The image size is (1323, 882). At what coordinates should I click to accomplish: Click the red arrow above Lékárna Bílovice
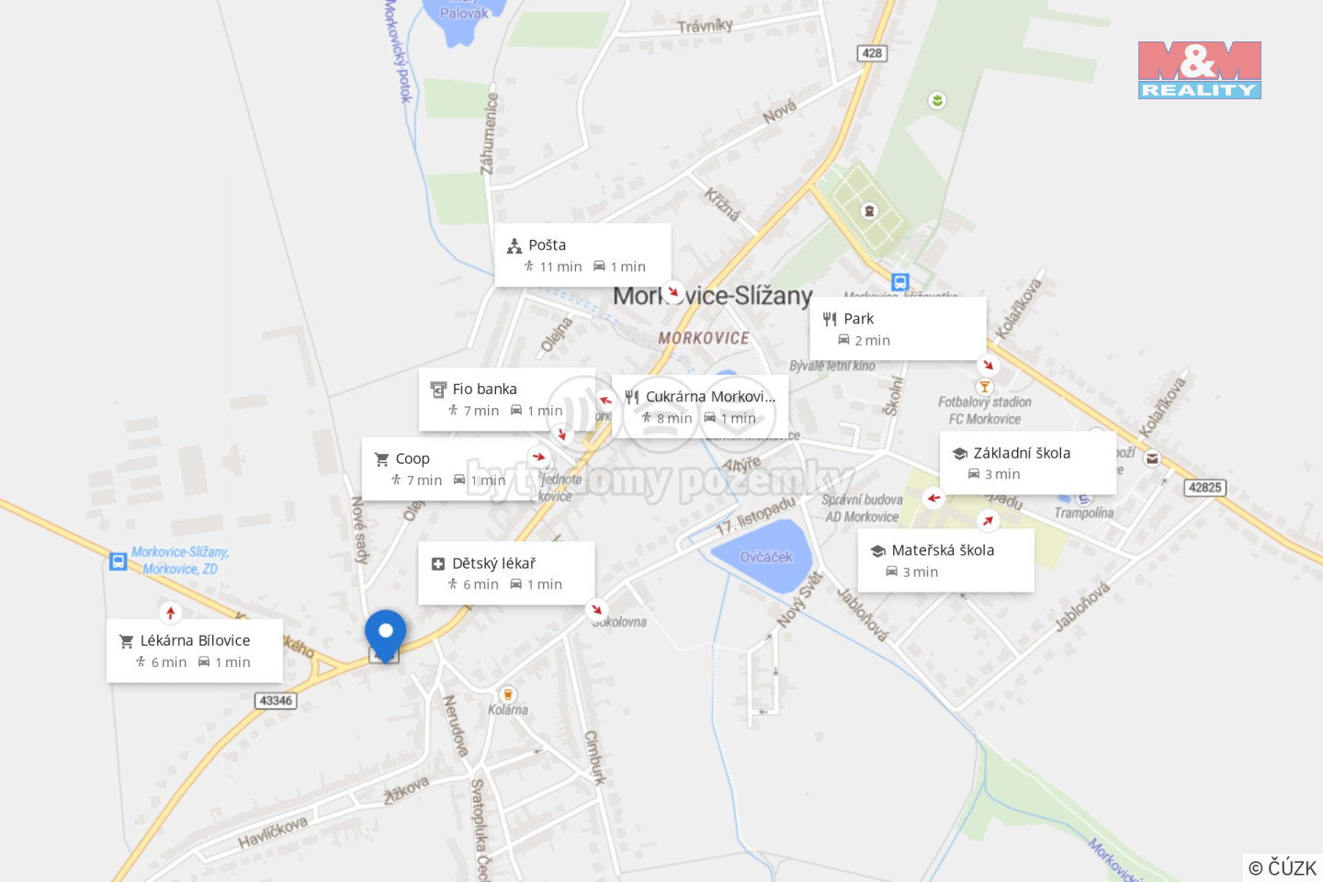click(170, 613)
